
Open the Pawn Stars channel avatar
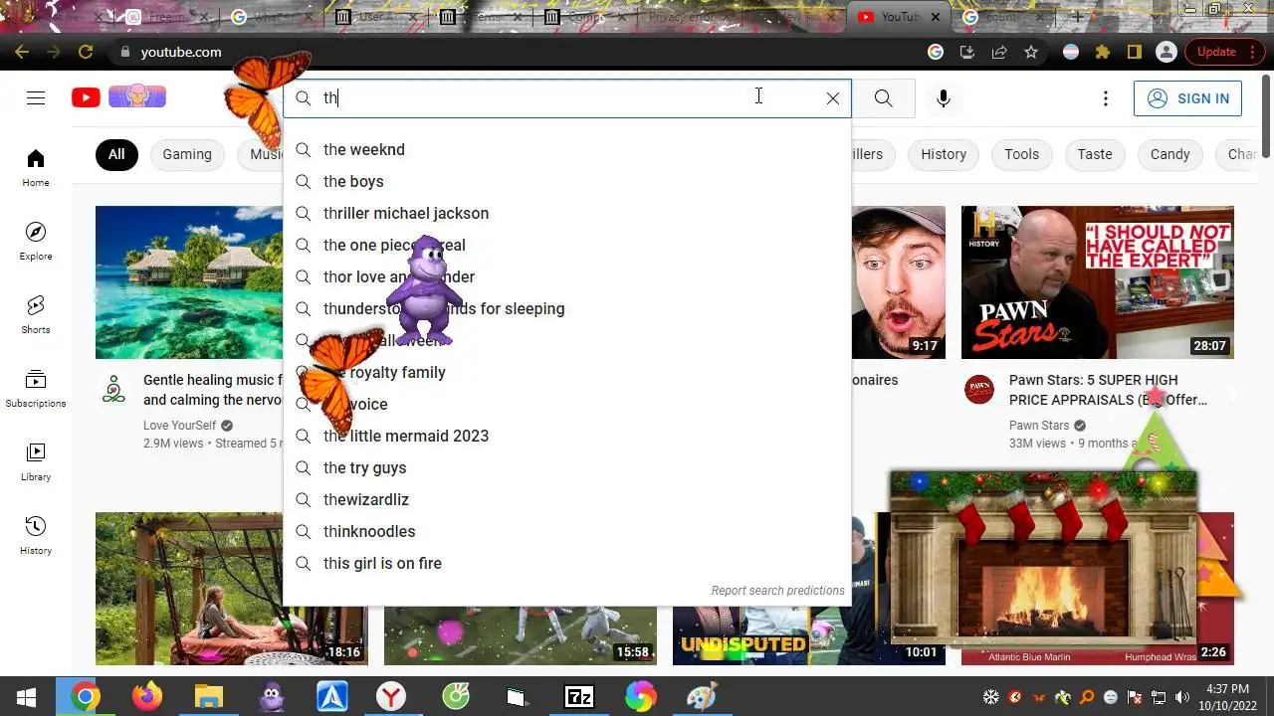pyautogui.click(x=979, y=390)
